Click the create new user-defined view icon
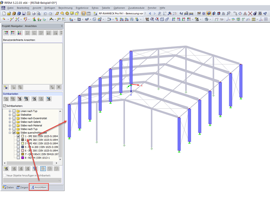This screenshot has height=202, width=270. [x=6, y=87]
